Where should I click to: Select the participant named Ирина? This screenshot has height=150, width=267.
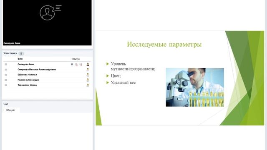(27, 85)
